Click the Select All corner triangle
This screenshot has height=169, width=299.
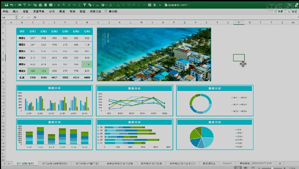pyautogui.click(x=3, y=23)
